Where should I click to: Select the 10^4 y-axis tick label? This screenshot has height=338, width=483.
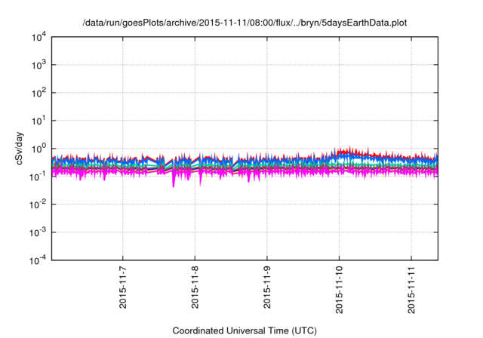pos(39,37)
